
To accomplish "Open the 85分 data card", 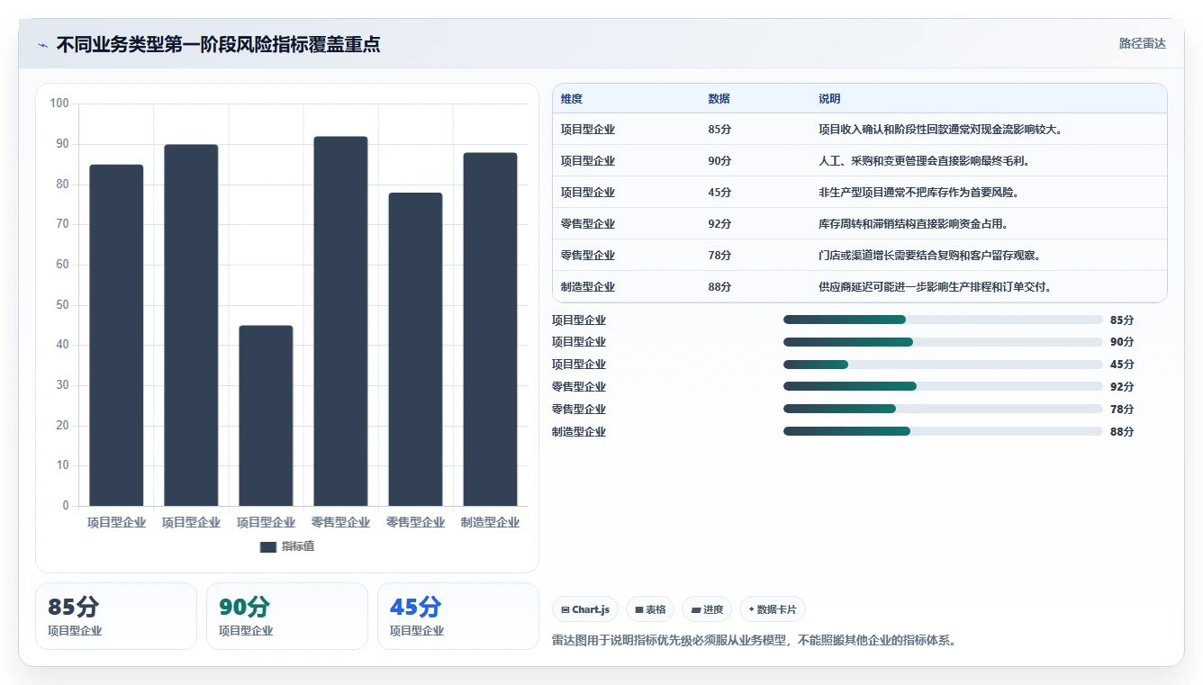I will (x=116, y=616).
